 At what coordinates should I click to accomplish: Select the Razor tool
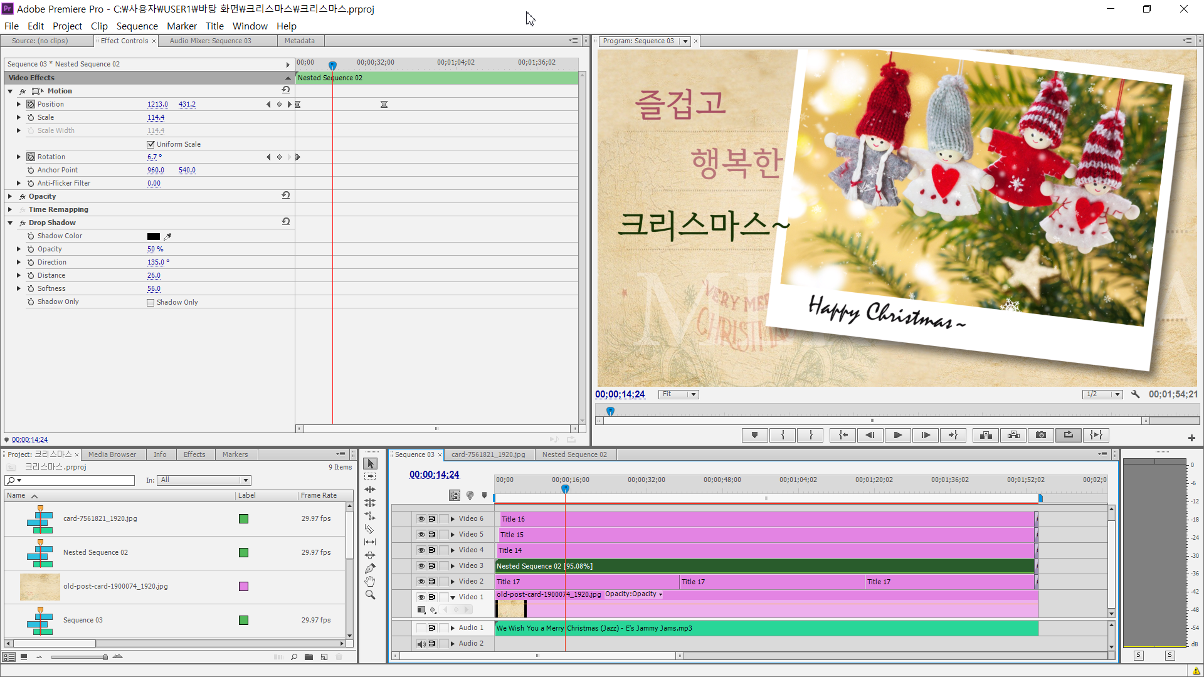point(370,529)
